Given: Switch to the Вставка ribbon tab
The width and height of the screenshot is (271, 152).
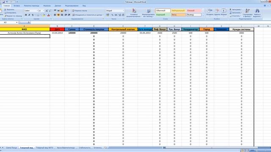Looking at the screenshot, I should [x=17, y=5].
